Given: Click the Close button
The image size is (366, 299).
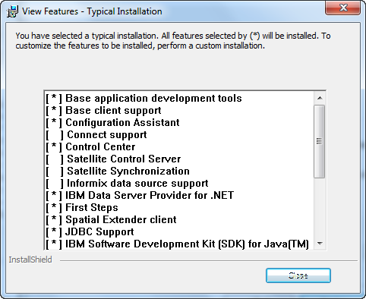Looking at the screenshot, I should click(298, 275).
